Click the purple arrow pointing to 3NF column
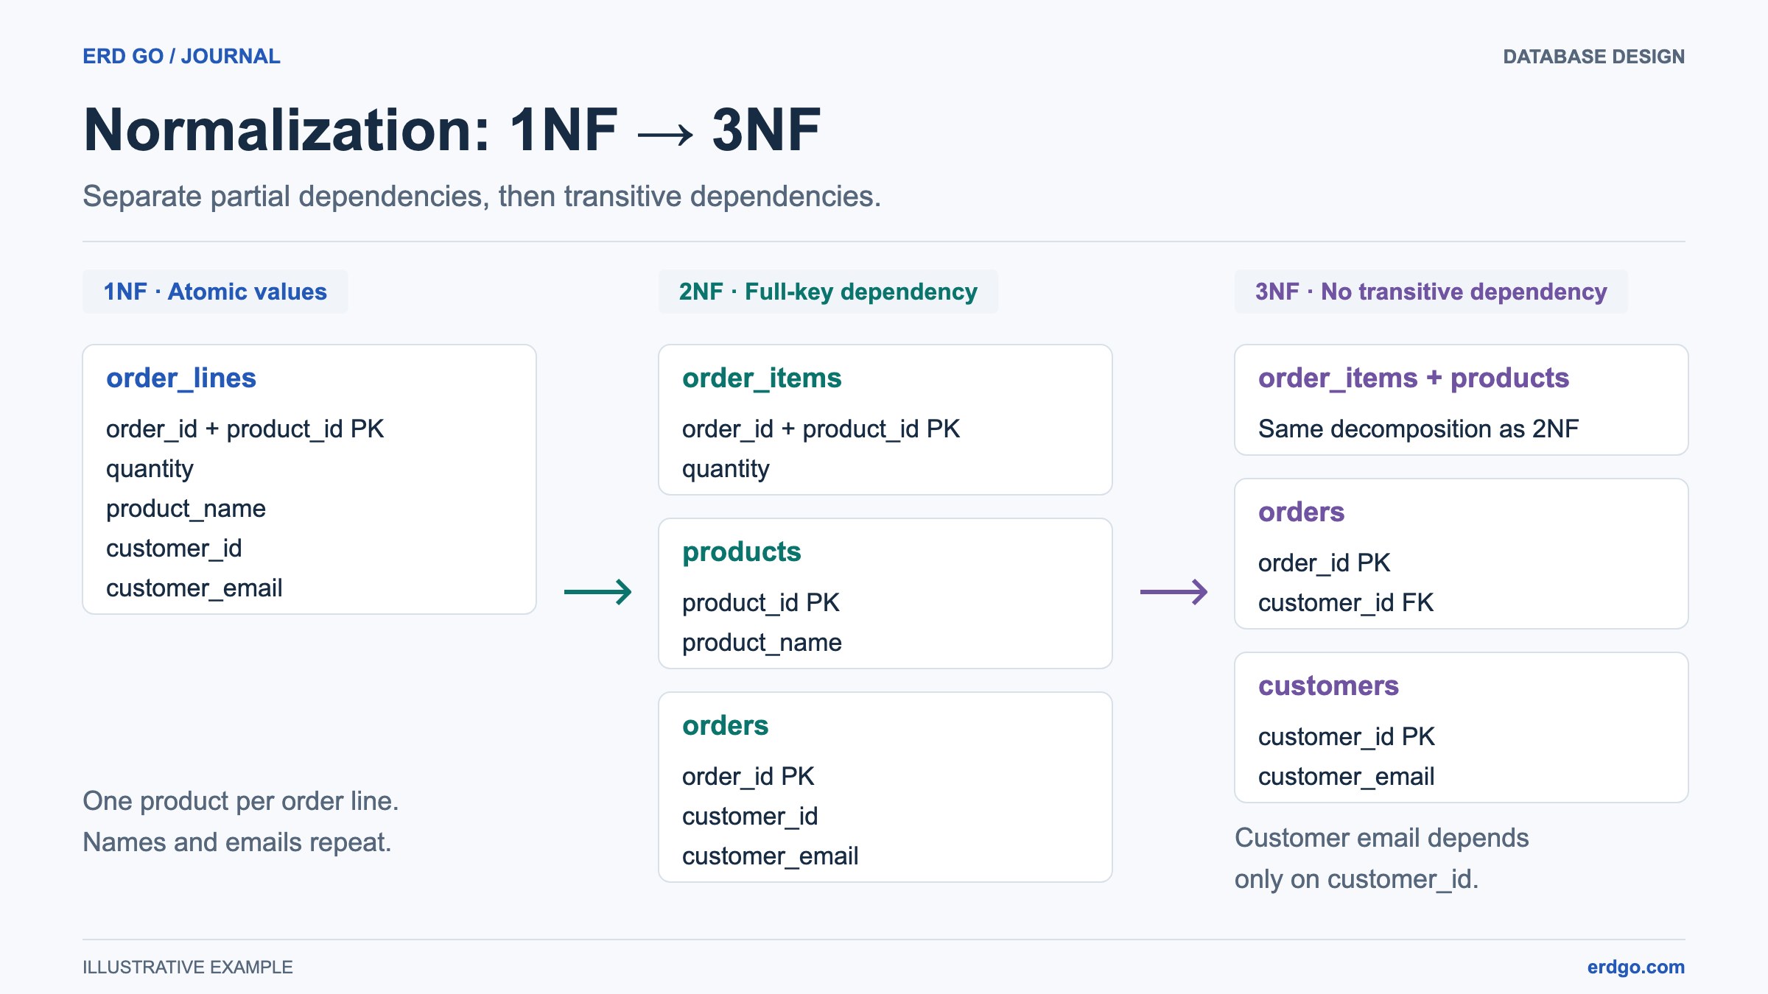The image size is (1768, 994). point(1174,592)
